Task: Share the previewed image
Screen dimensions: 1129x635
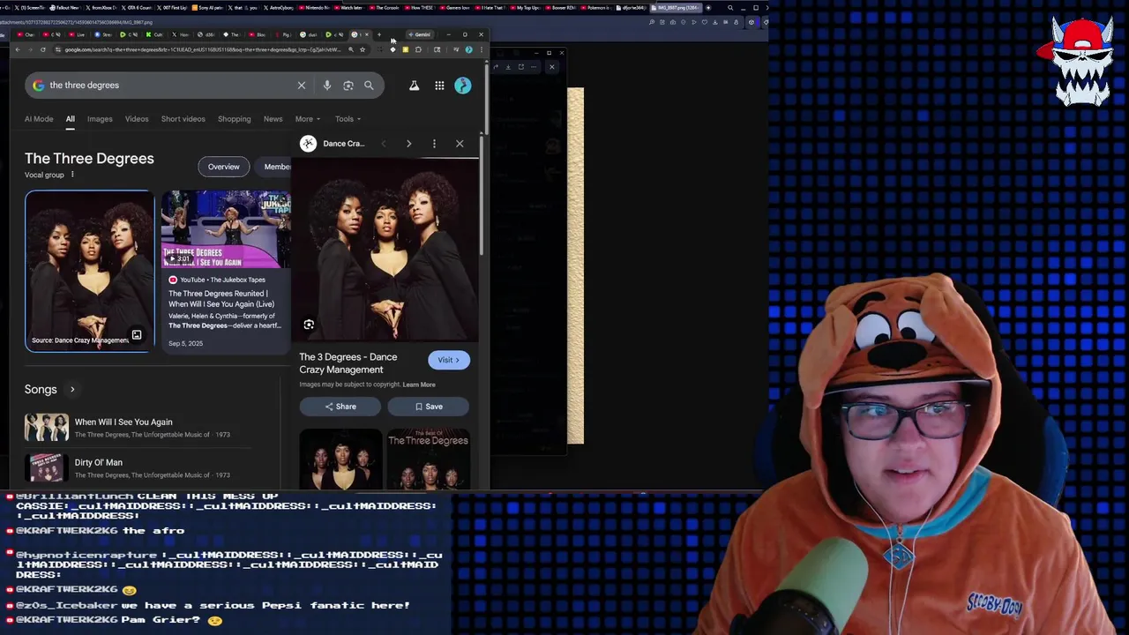Action: click(340, 407)
